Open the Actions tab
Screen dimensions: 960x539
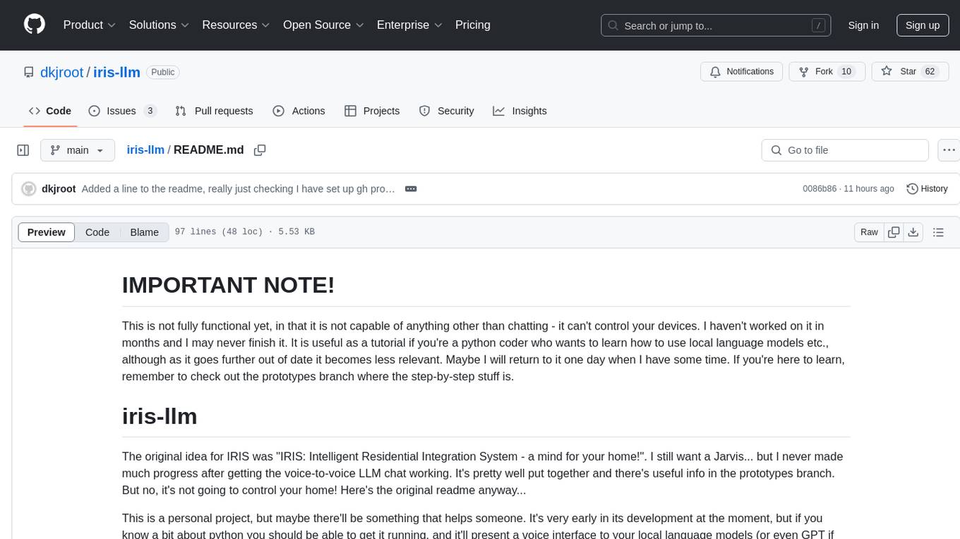pyautogui.click(x=299, y=111)
